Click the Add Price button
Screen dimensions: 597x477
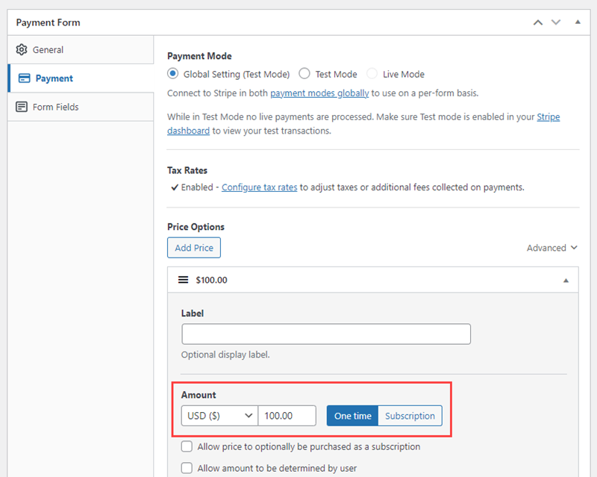tap(194, 248)
